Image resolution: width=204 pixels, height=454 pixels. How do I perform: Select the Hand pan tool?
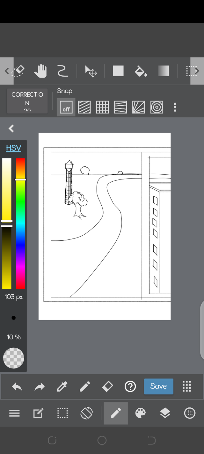(x=40, y=71)
